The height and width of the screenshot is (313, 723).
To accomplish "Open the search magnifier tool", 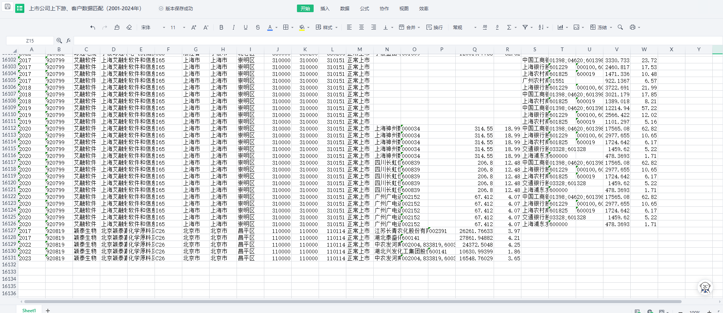I will 620,27.
